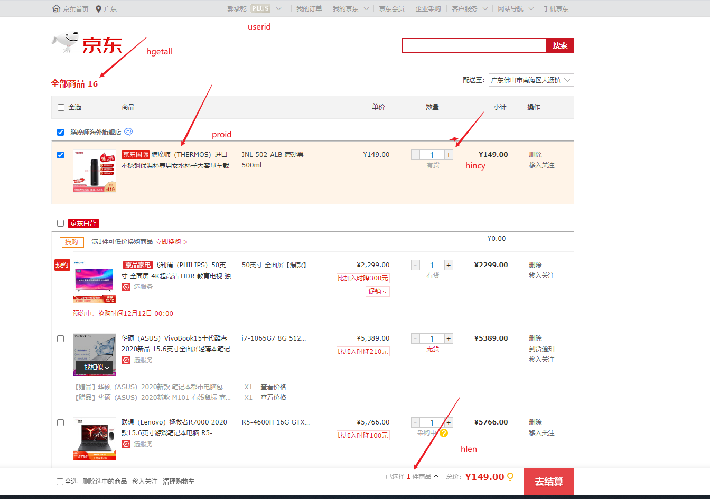Increase Philips TV quantity with plus
This screenshot has width=710, height=499.
[449, 265]
